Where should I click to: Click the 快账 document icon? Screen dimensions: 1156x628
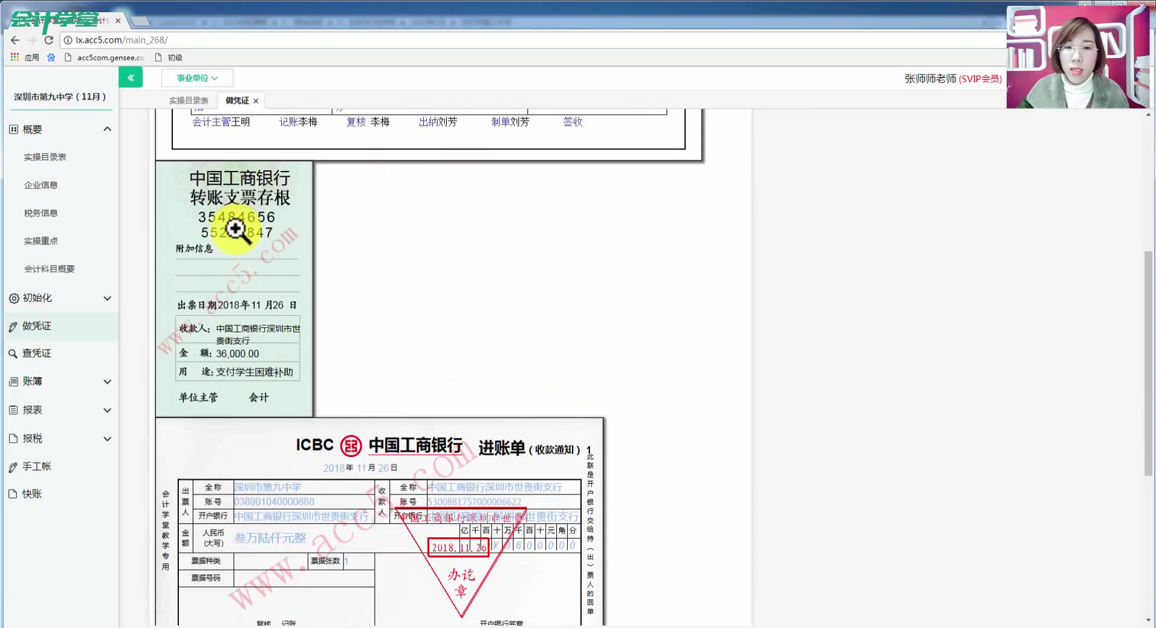13,494
